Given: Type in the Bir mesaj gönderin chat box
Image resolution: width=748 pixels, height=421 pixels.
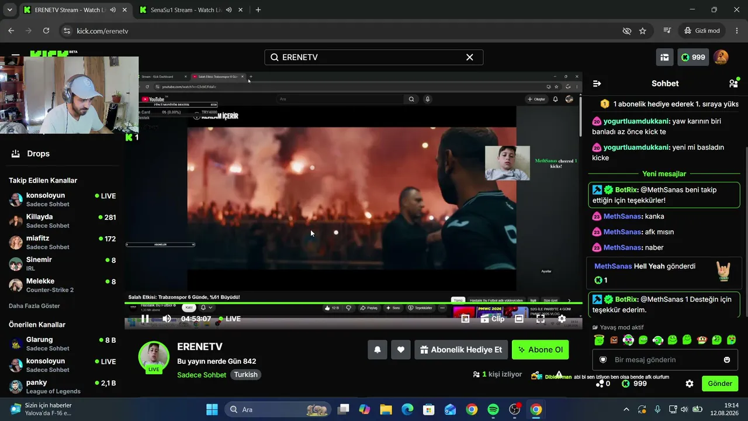Looking at the screenshot, I should pyautogui.click(x=664, y=360).
